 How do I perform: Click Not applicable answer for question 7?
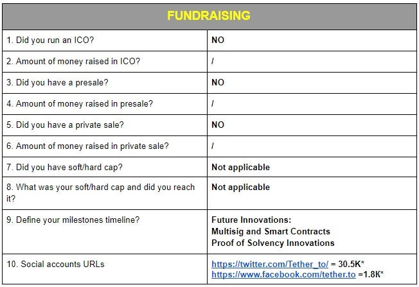tap(240, 167)
